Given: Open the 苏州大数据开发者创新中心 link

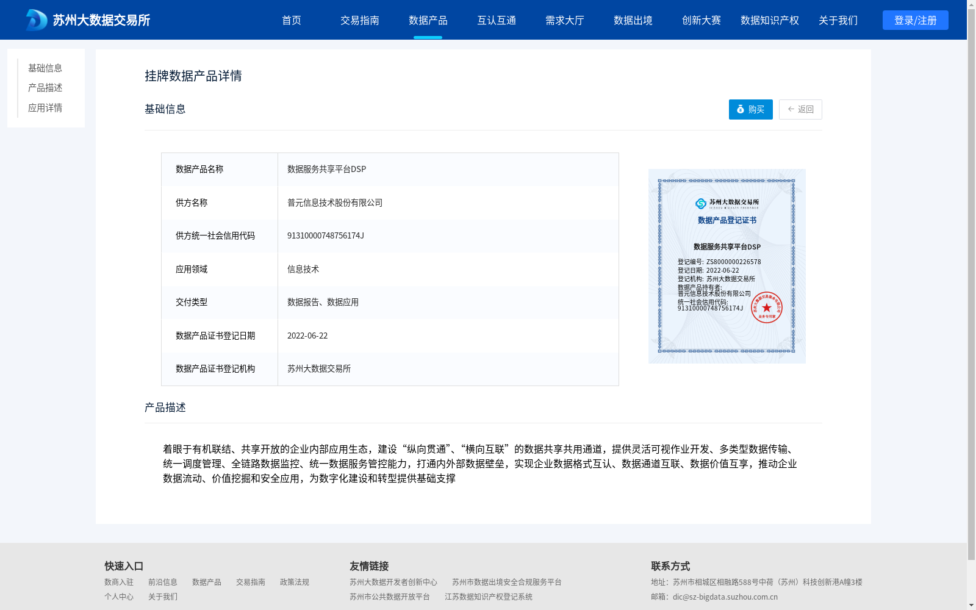Looking at the screenshot, I should click(393, 582).
